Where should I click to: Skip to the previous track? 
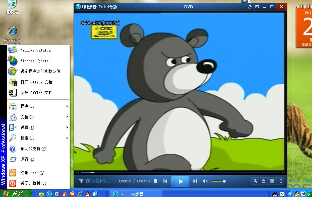(x=165, y=181)
